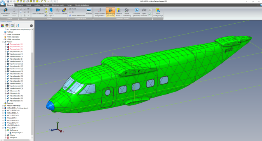262x141 pixels.
Task: Select the Operacje tree item
Action: (10, 103)
